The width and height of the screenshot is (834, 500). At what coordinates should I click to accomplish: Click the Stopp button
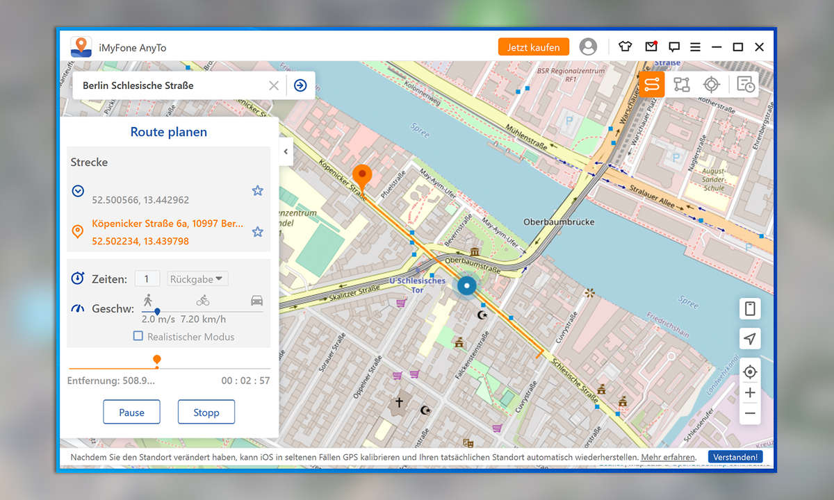(x=206, y=412)
